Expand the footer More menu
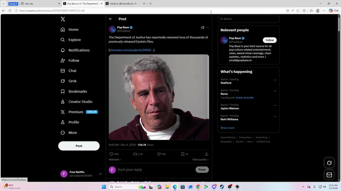The height and width of the screenshot is (191, 341). pos(250,142)
